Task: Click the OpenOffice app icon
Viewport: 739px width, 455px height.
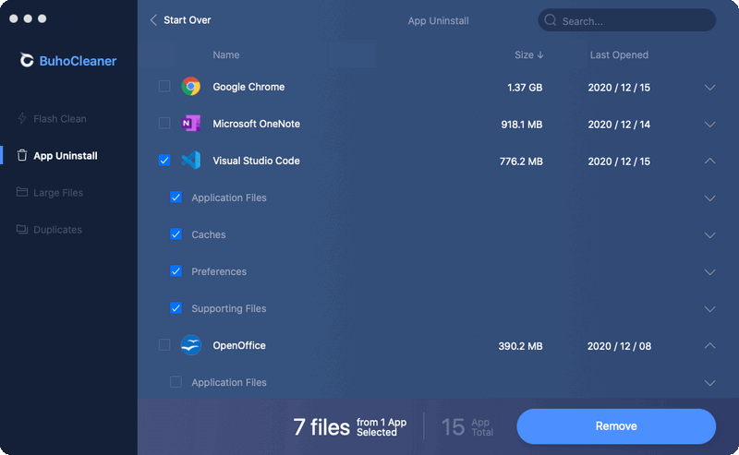Action: click(191, 345)
